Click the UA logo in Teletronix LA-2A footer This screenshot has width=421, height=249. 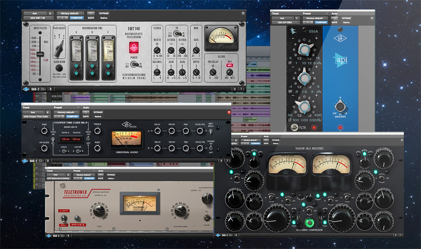click(49, 236)
